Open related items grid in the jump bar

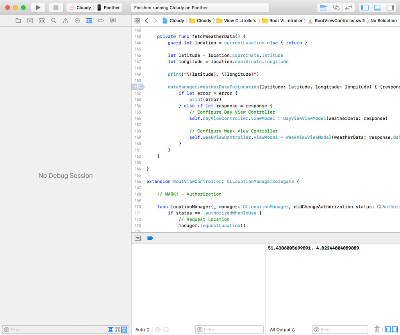[137, 20]
